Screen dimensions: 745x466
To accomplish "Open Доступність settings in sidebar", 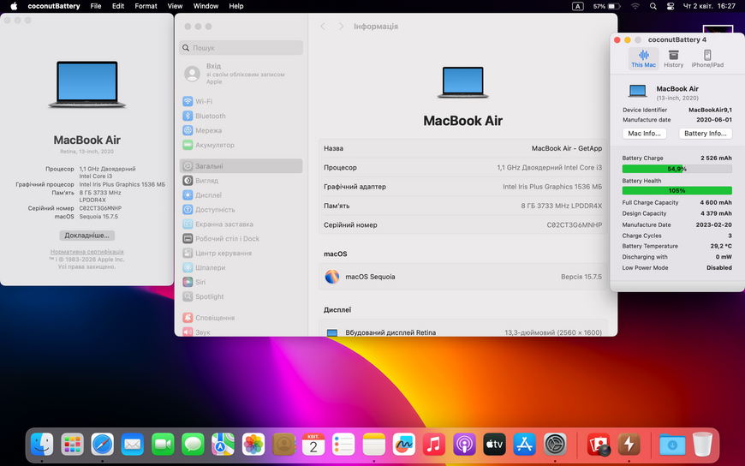I will tap(241, 210).
